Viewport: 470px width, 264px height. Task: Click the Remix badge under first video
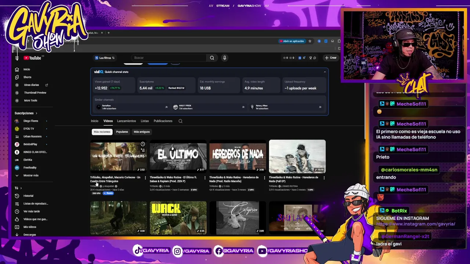tap(108, 193)
